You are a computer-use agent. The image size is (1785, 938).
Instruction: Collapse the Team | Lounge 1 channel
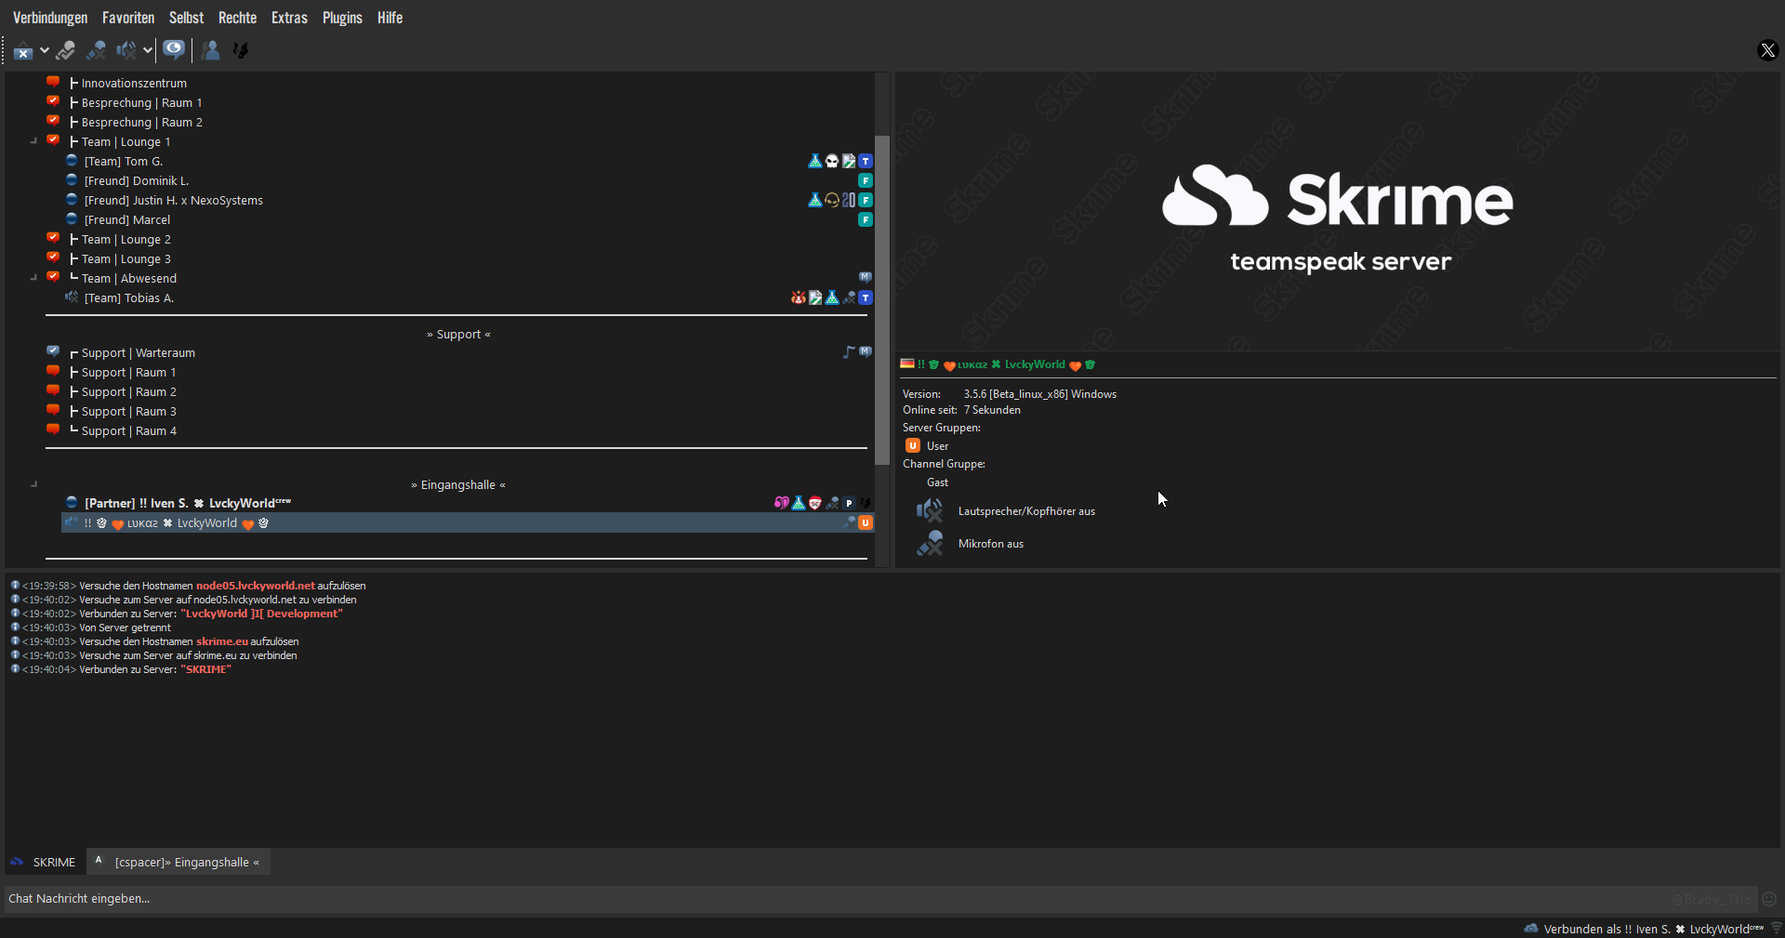pos(34,141)
